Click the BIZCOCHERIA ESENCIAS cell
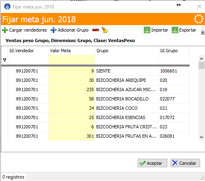This screenshot has height=181, width=205. (x=127, y=117)
